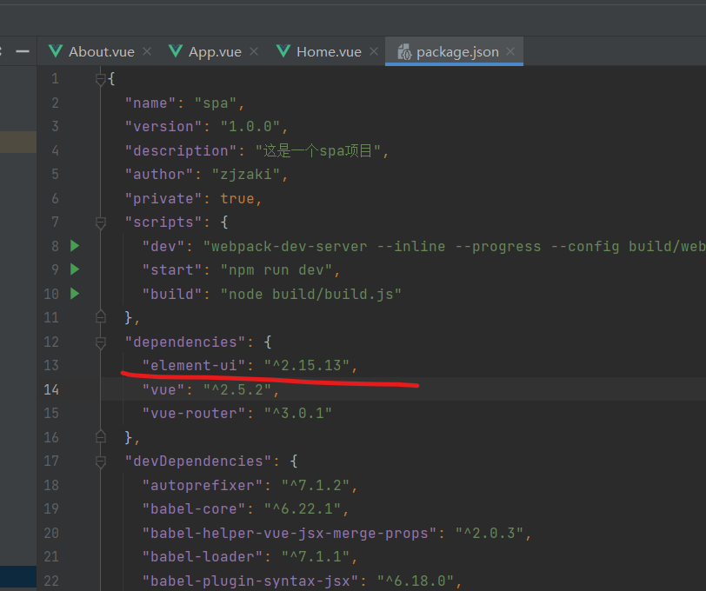This screenshot has width=706, height=591.
Task: Close the Home.vue editor tab
Action: [374, 52]
